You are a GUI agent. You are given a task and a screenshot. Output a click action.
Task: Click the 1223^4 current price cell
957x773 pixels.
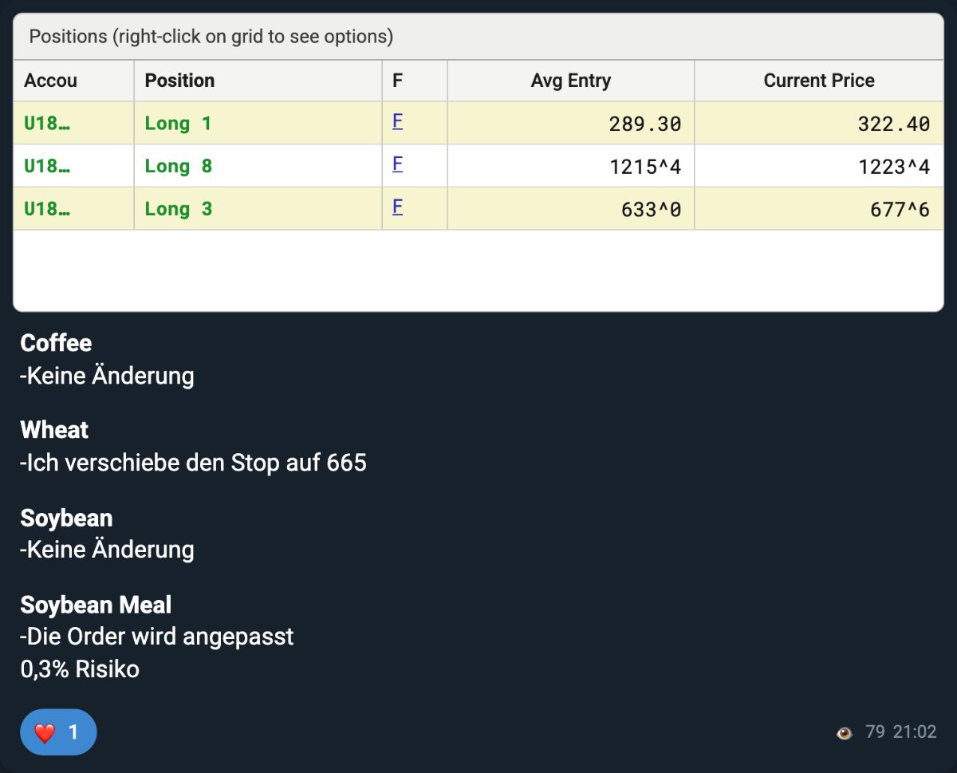pyautogui.click(x=819, y=166)
